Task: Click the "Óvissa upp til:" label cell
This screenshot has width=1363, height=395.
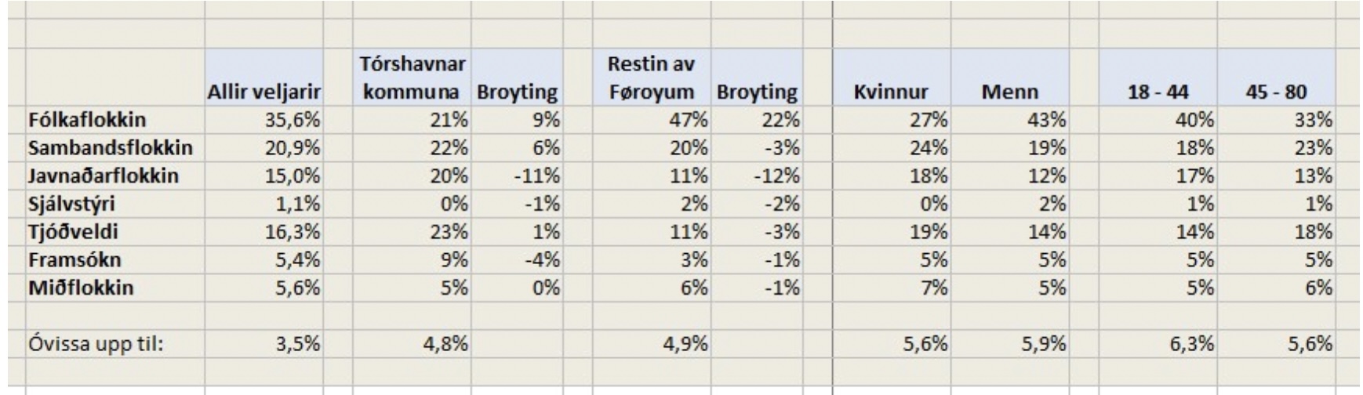Action: tap(97, 343)
